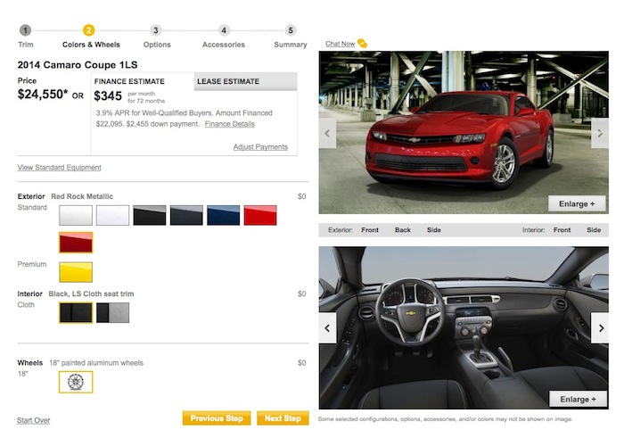Click the Start Over link
The height and width of the screenshot is (438, 624).
tap(34, 420)
